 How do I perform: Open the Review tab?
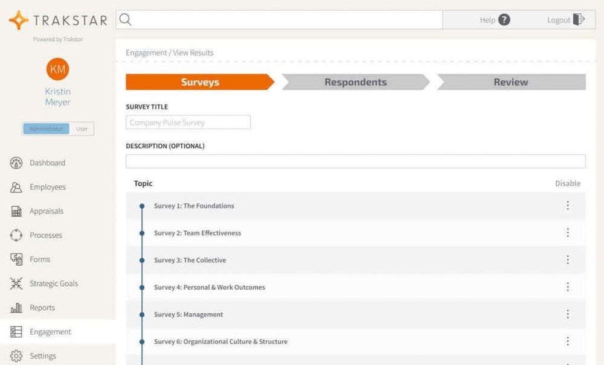[511, 82]
